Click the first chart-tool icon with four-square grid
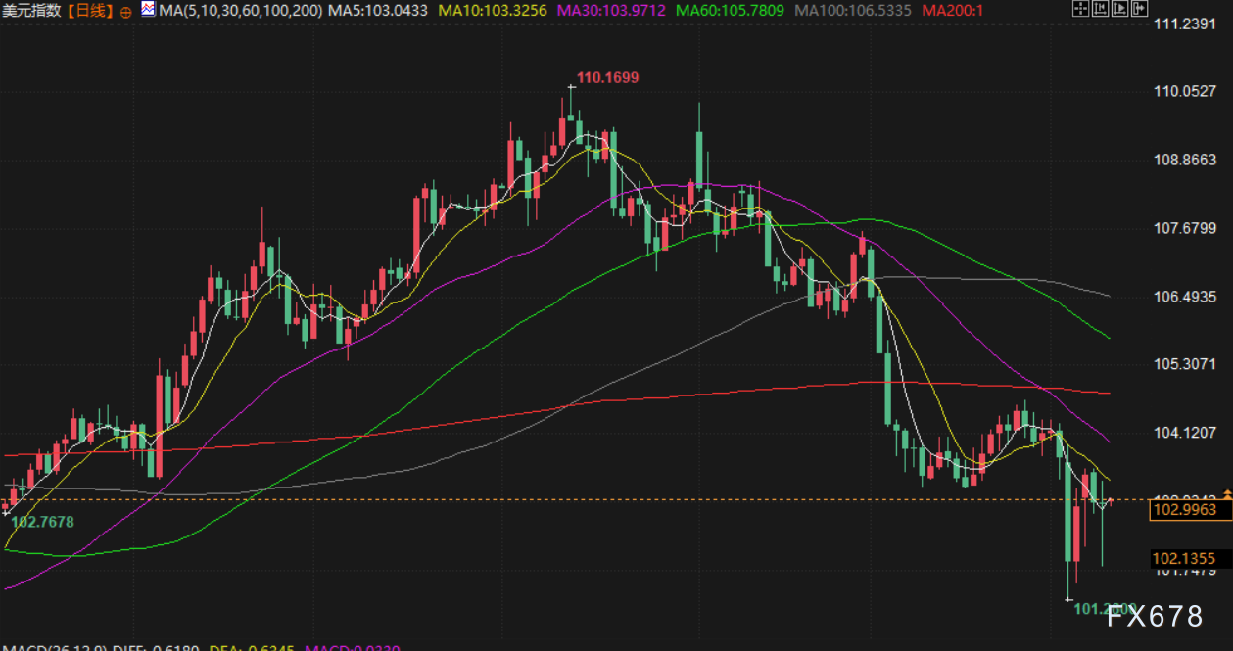This screenshot has height=651, width=1233. pyautogui.click(x=1081, y=10)
